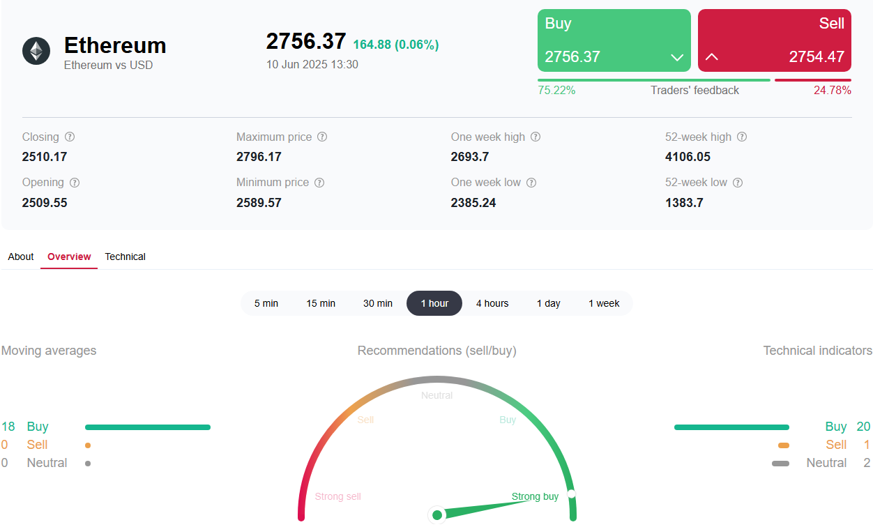The height and width of the screenshot is (527, 873).
Task: Click the Opening value 2509.55
Action: click(x=45, y=203)
